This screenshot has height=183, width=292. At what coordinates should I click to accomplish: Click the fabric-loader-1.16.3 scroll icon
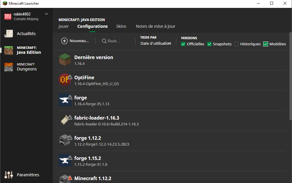click(x=65, y=120)
